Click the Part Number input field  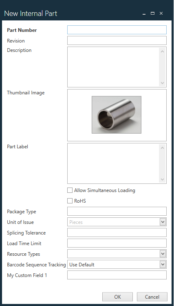tap(117, 30)
